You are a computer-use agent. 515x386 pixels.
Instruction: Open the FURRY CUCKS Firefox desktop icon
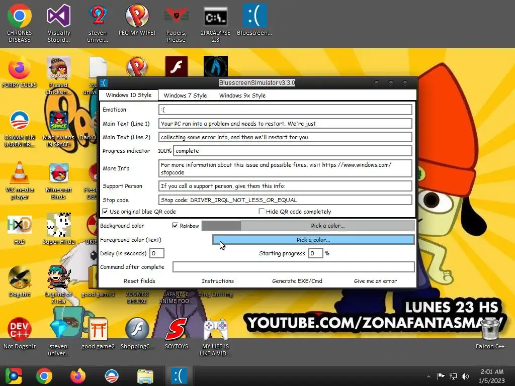20,72
